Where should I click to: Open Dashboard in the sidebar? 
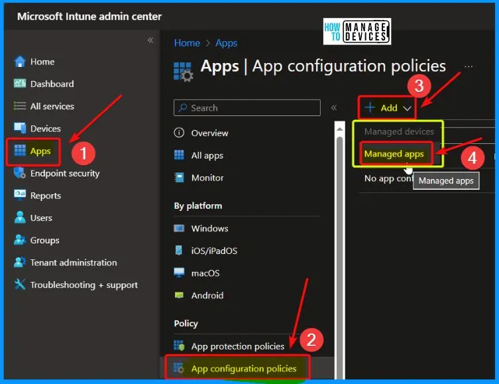pyautogui.click(x=52, y=84)
